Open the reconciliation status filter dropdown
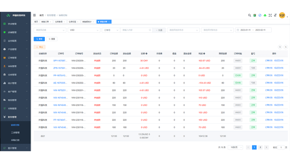Screen dimensions: 290x163 [217, 30]
